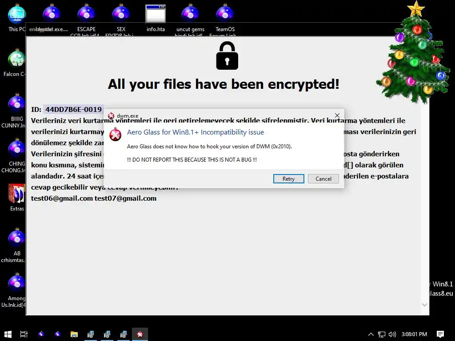Open File Explorer from the taskbar

74,334
